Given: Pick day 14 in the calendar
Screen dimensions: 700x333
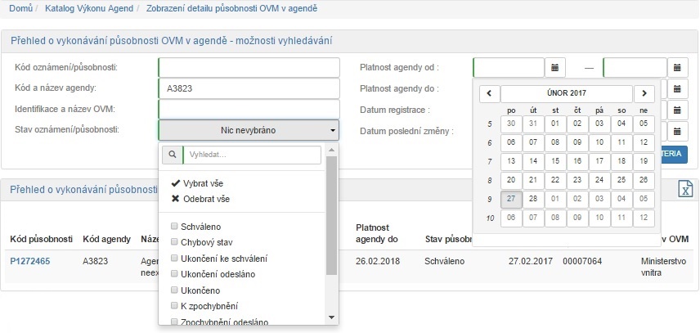Looking at the screenshot, I should [533, 160].
